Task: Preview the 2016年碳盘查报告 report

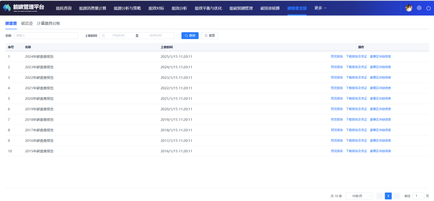Action: (x=337, y=141)
